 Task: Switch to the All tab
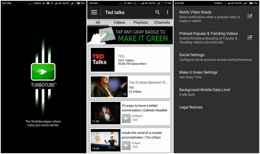tap(98, 22)
